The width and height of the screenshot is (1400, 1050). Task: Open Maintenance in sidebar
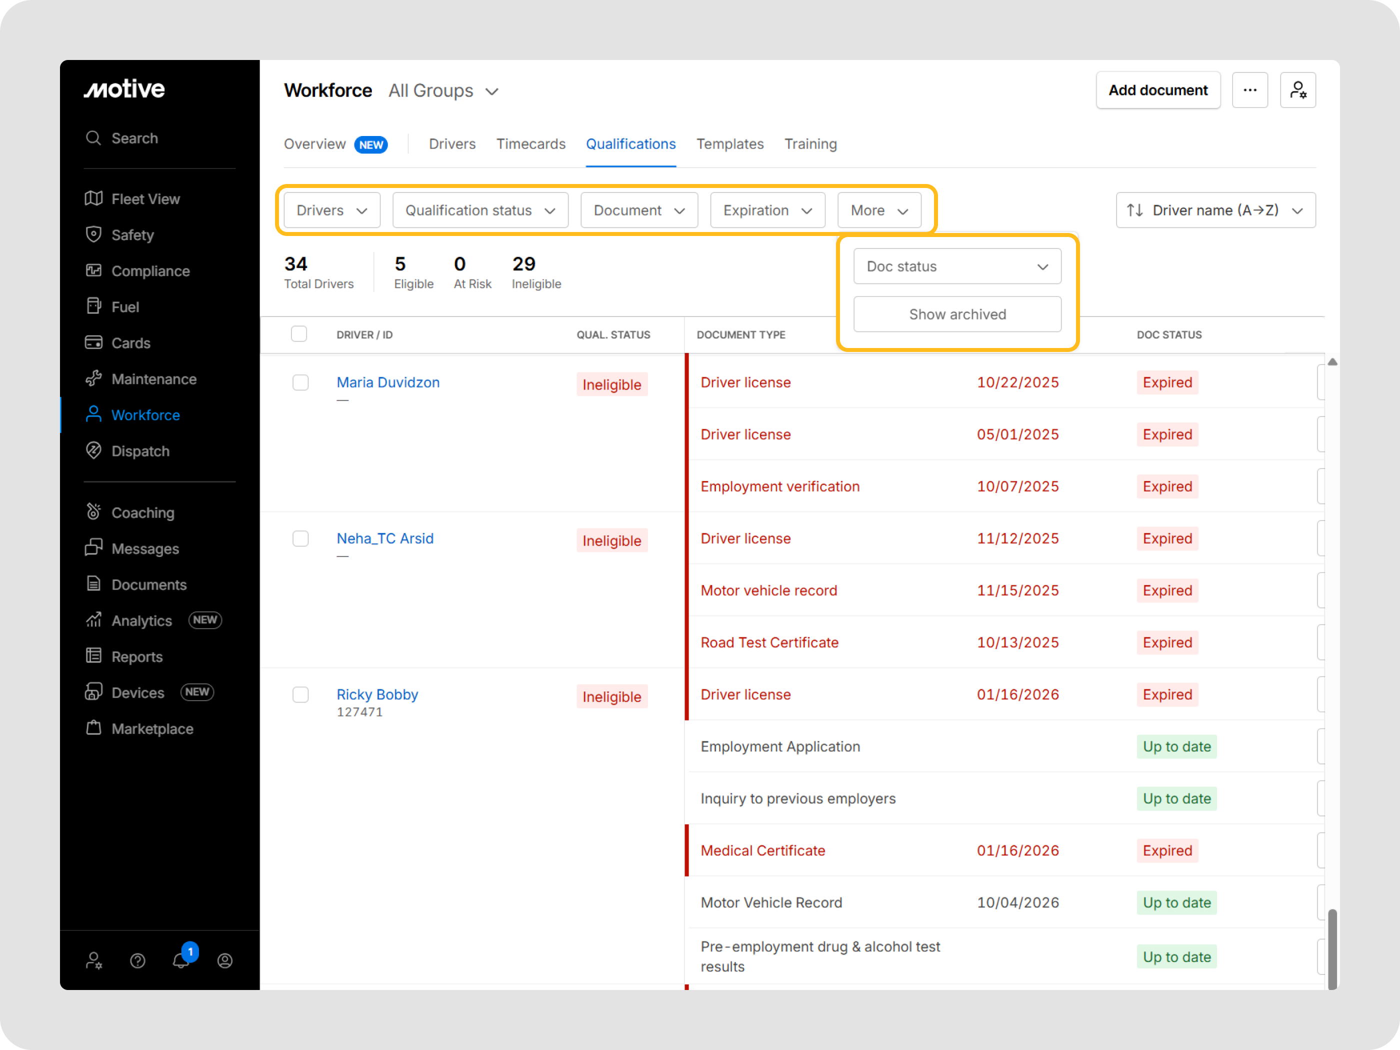[153, 379]
